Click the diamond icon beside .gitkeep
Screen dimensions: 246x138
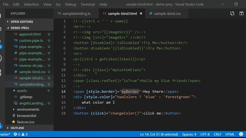[x=16, y=97]
